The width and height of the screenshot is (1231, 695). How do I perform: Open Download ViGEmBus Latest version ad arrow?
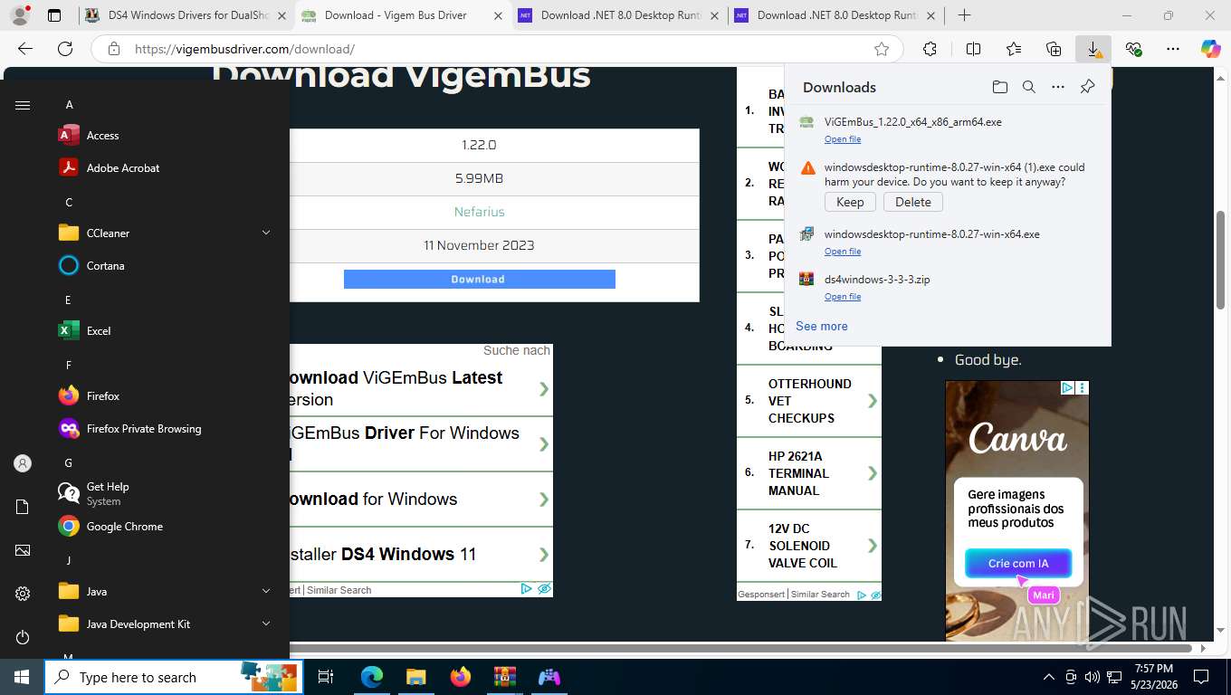[543, 388]
